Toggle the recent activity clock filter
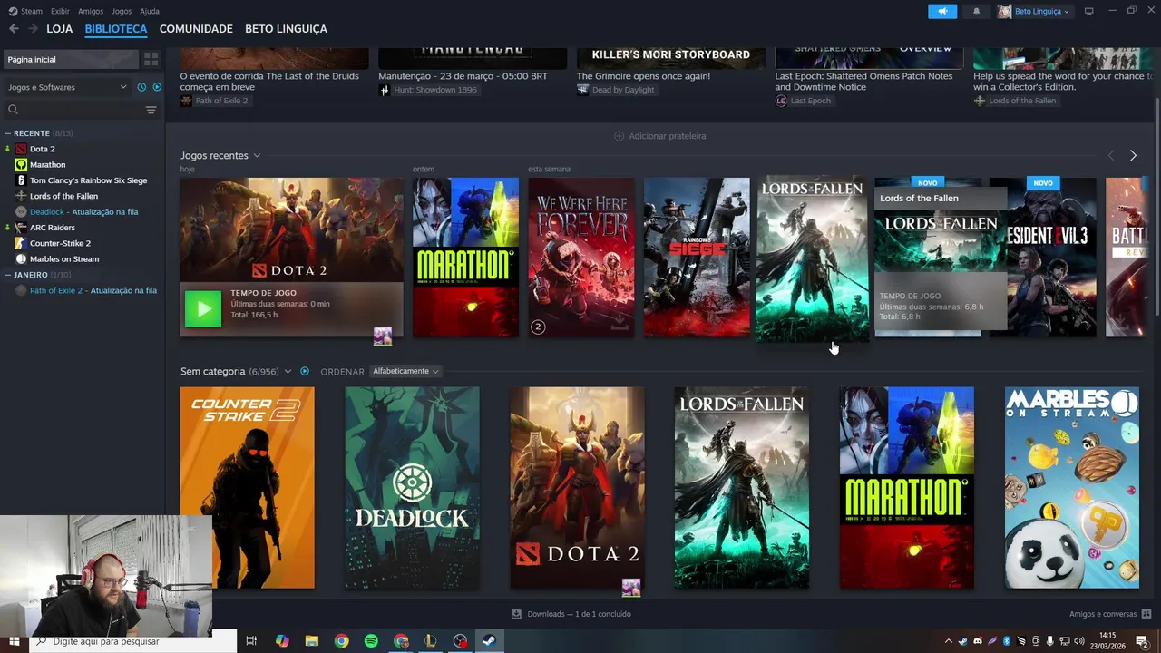This screenshot has height=653, width=1161. pos(141,87)
